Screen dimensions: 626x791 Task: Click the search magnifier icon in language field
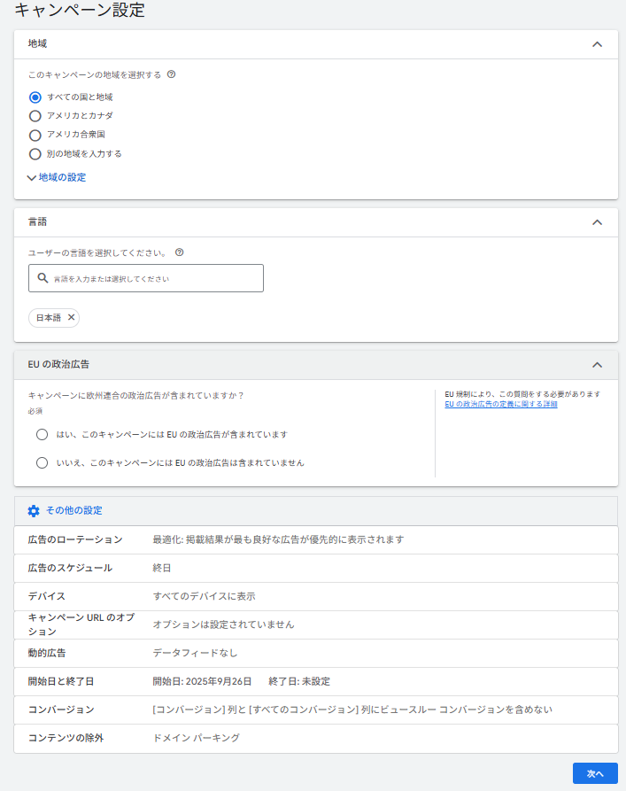[x=42, y=278]
